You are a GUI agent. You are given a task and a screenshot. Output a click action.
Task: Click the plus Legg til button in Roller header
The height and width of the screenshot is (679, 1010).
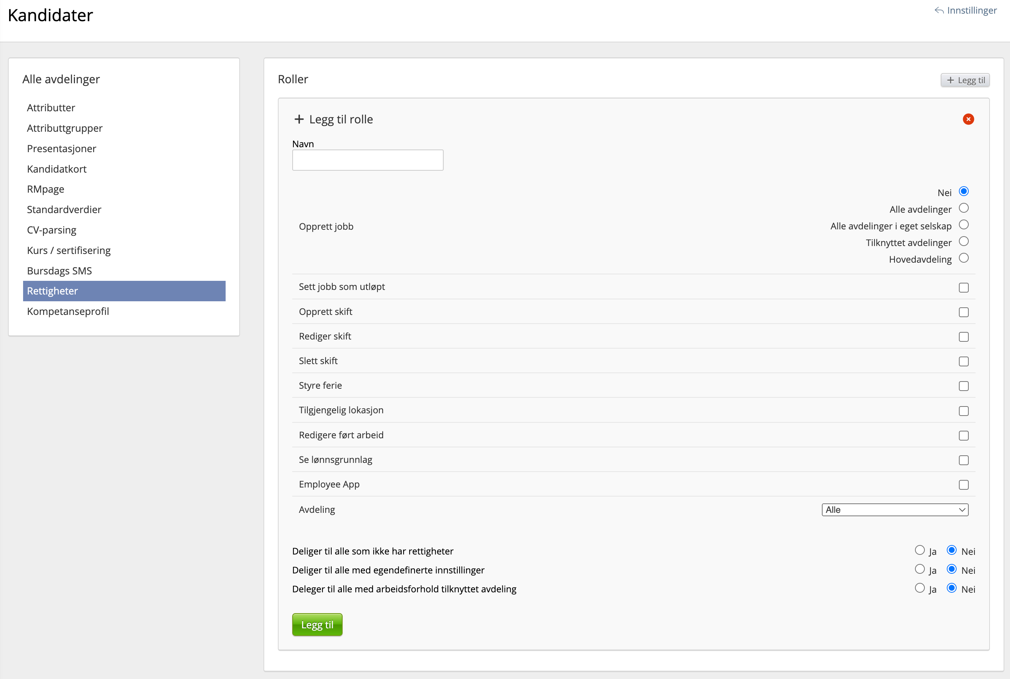965,80
